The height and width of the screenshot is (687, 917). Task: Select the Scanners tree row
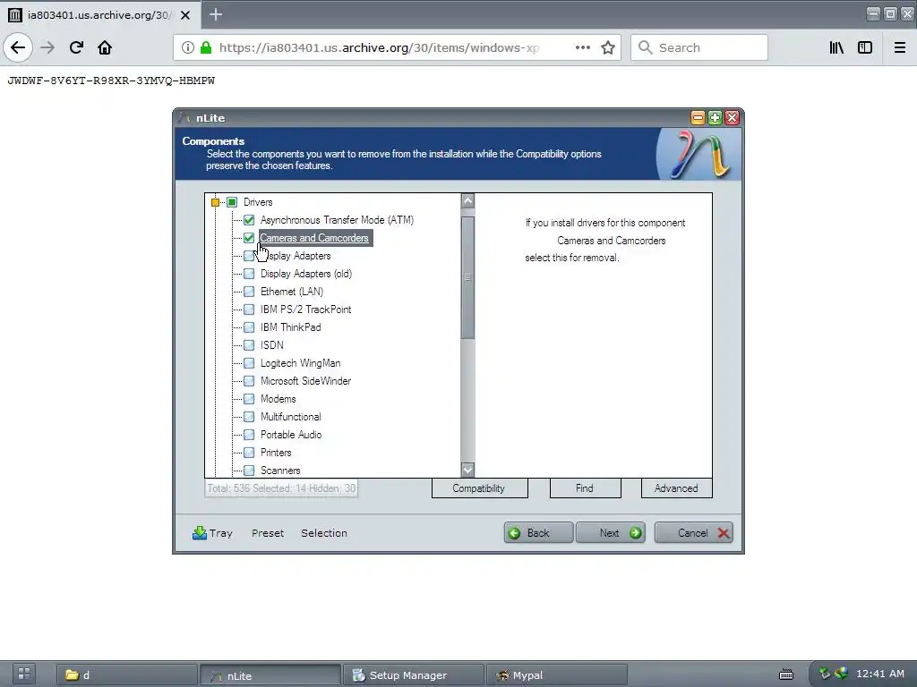pyautogui.click(x=280, y=471)
